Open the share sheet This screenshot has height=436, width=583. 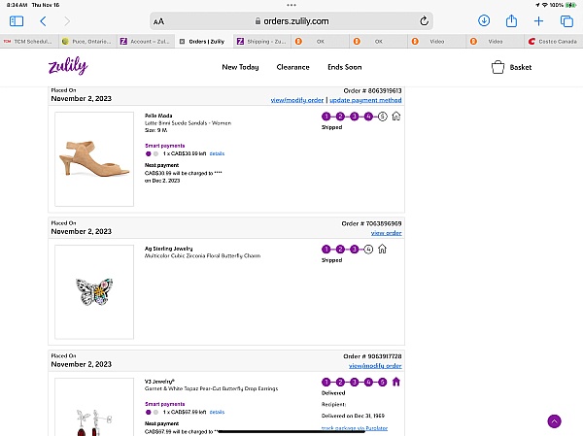click(511, 20)
